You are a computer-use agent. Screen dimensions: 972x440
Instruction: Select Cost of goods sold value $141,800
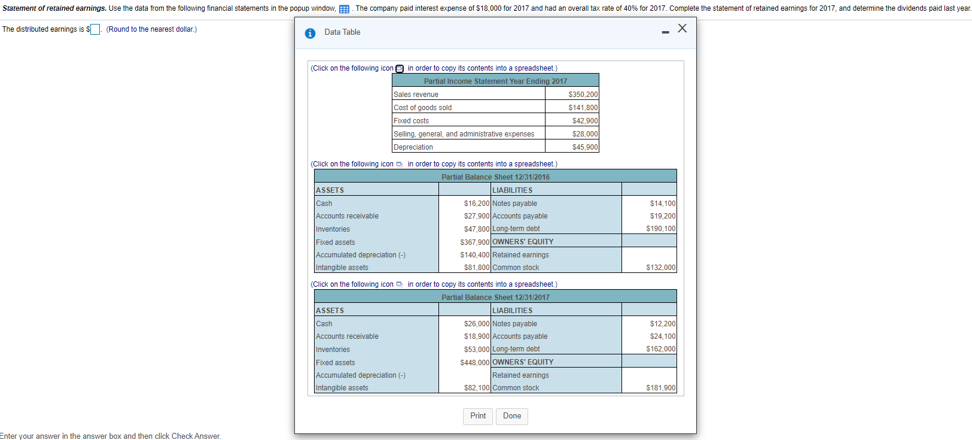click(x=583, y=108)
